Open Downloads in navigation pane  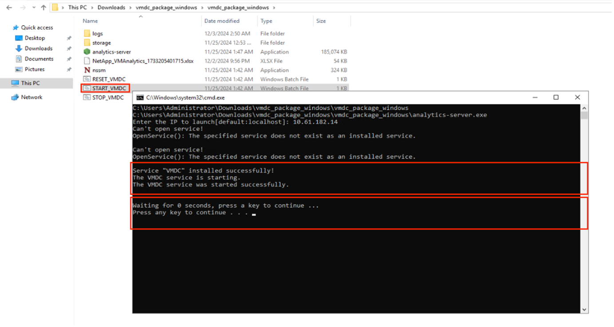[x=39, y=48]
